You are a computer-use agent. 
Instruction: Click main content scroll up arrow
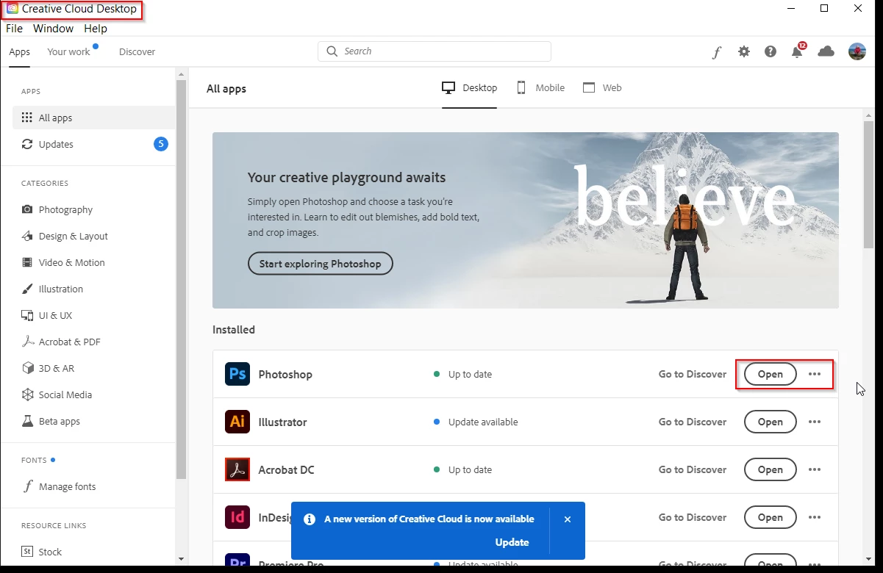tap(869, 115)
